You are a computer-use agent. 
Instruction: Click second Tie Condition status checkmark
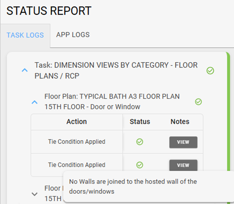click(x=140, y=165)
